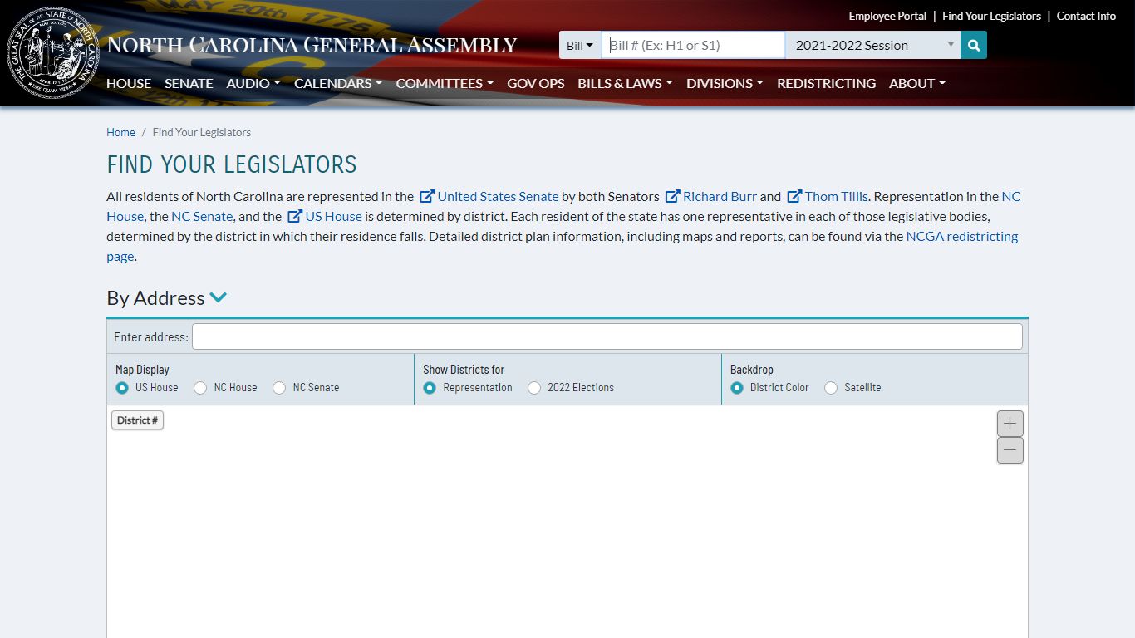Screen dimensions: 1135x638
Task: Open the Redistricting page
Action: click(826, 83)
